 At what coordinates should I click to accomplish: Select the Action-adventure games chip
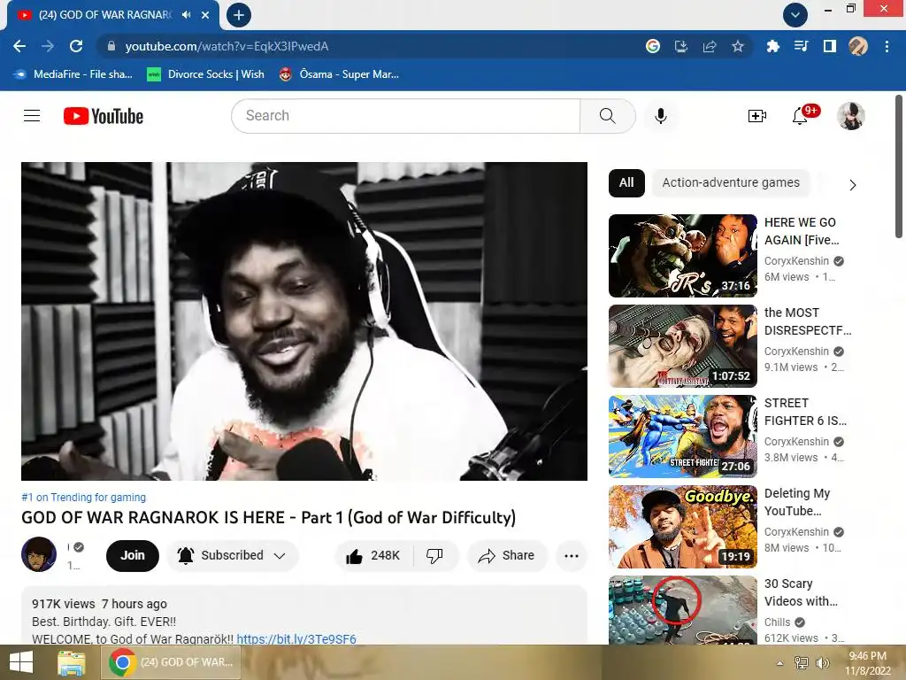click(x=731, y=182)
